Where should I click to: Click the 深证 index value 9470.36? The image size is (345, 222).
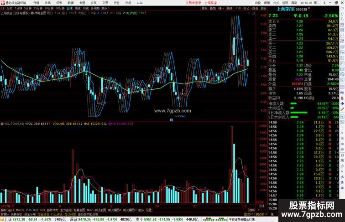point(84,219)
